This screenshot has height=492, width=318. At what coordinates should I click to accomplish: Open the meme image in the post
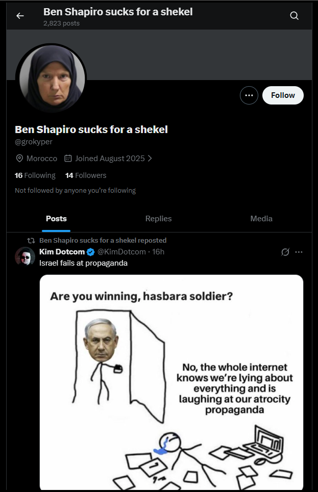[172, 382]
